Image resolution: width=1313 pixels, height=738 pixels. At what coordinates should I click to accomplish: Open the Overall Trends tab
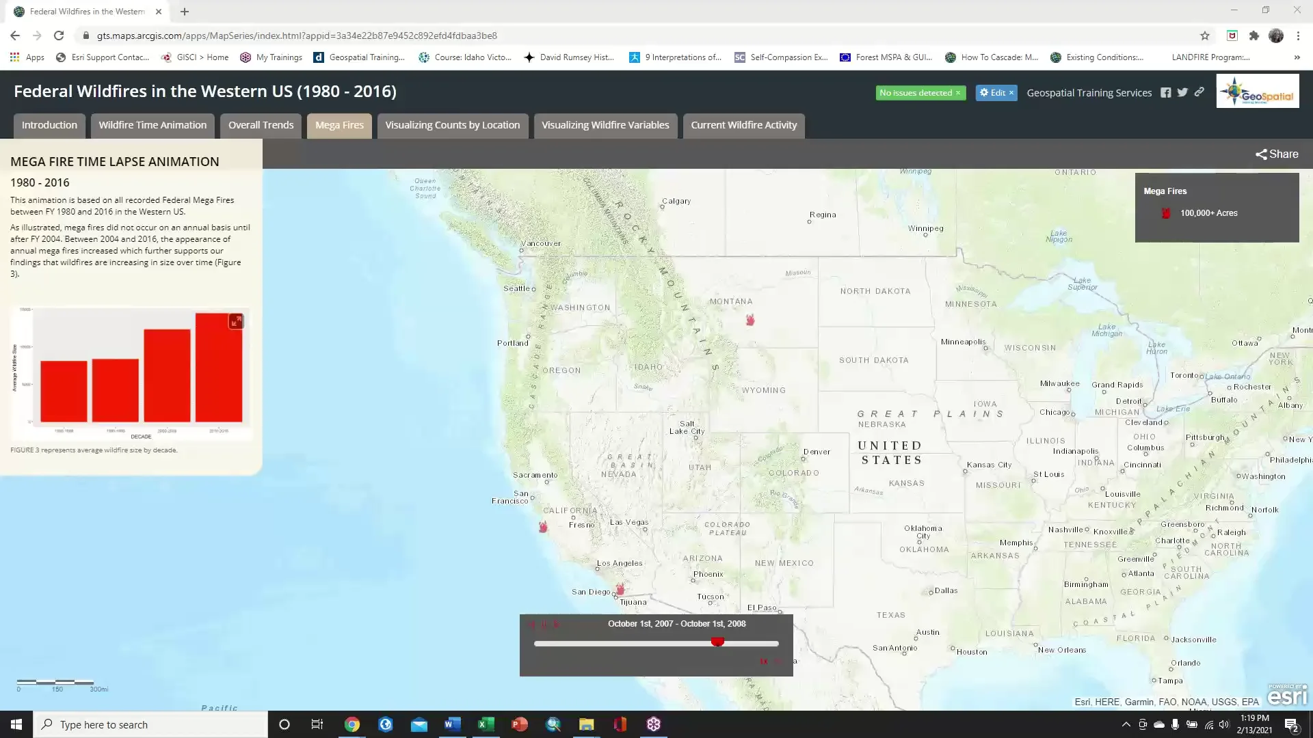click(x=261, y=125)
